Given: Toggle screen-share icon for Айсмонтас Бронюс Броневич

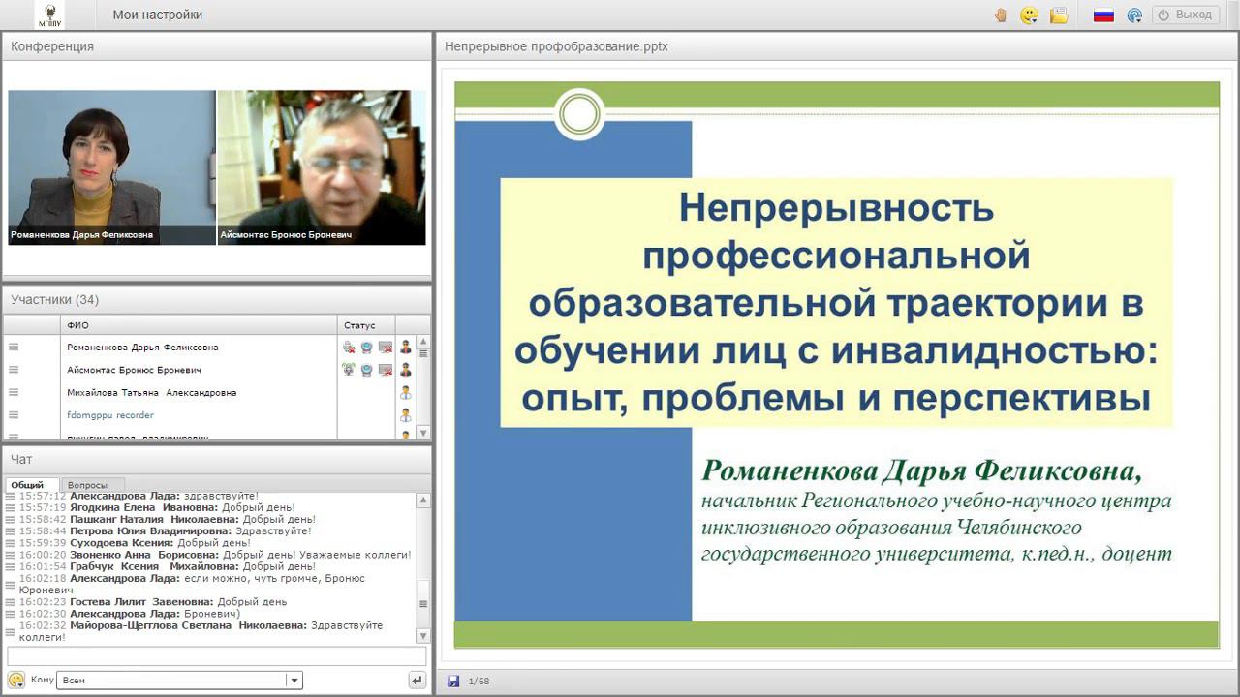Looking at the screenshot, I should [x=386, y=370].
